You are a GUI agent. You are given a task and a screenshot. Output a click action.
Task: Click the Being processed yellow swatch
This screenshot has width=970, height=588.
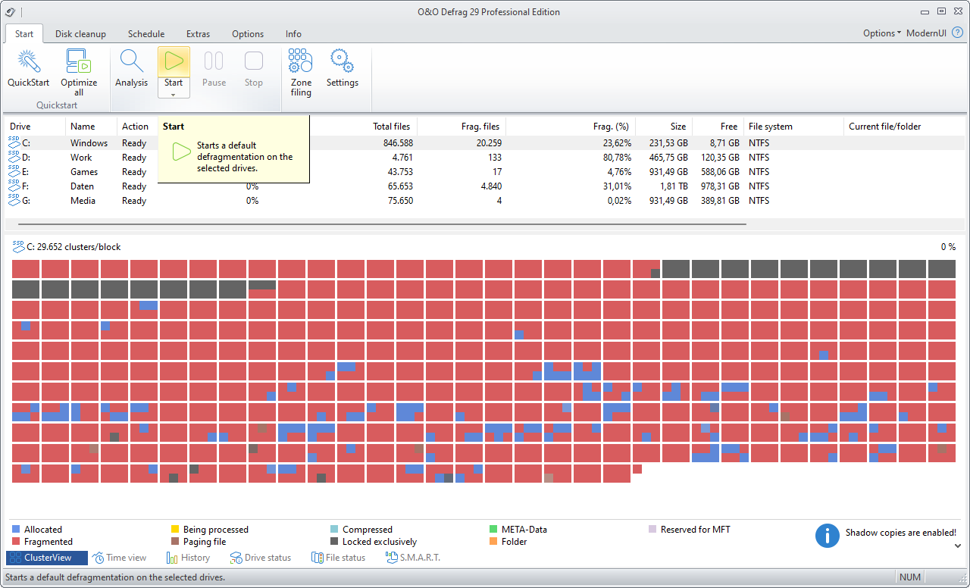tap(175, 530)
